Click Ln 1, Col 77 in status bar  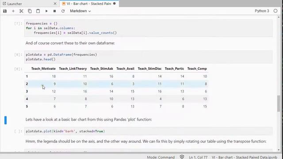click(198, 157)
